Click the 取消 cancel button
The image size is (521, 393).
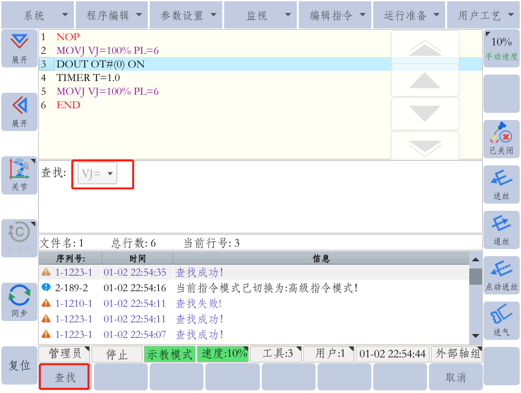click(x=456, y=377)
